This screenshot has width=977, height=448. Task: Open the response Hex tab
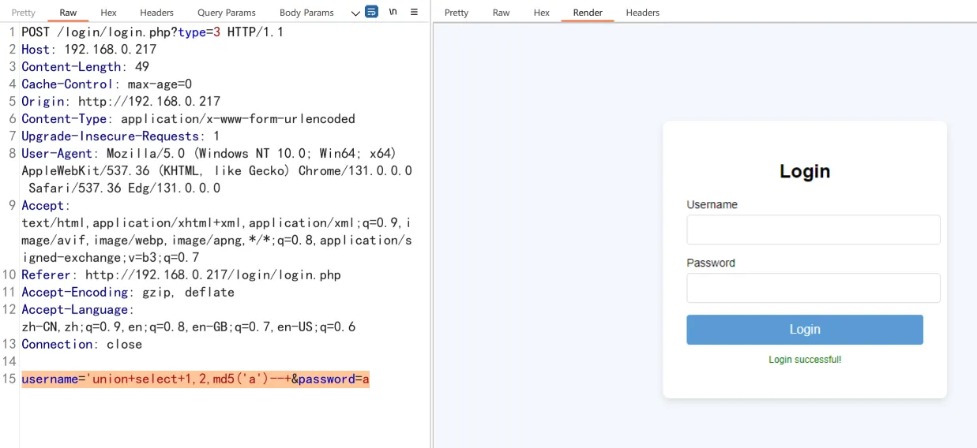(x=542, y=13)
